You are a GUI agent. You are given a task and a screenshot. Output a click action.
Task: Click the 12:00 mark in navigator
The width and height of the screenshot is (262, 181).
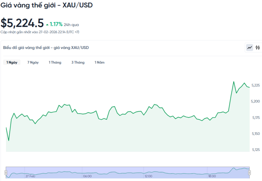click(x=148, y=176)
